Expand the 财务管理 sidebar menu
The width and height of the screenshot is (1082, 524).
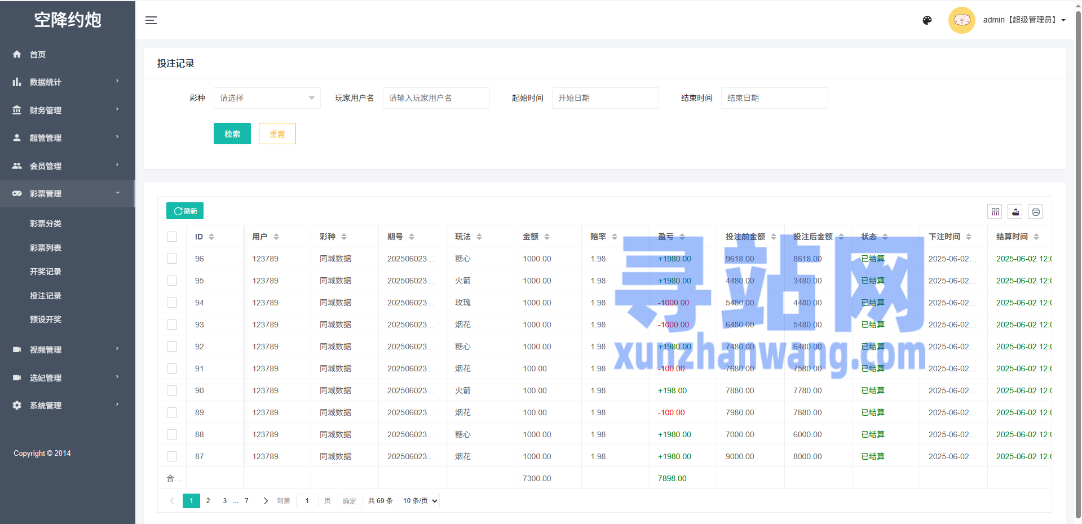67,110
